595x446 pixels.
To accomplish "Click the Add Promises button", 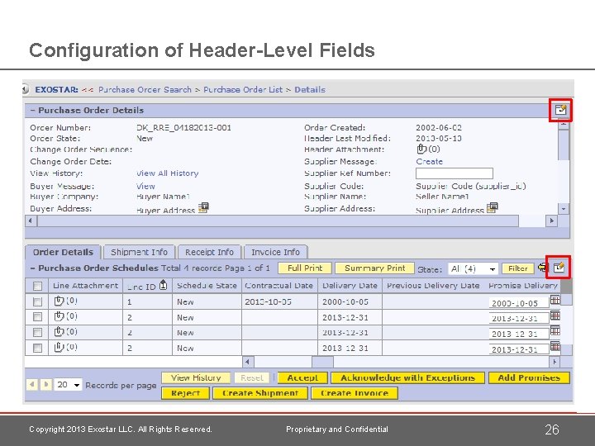I will [x=529, y=377].
